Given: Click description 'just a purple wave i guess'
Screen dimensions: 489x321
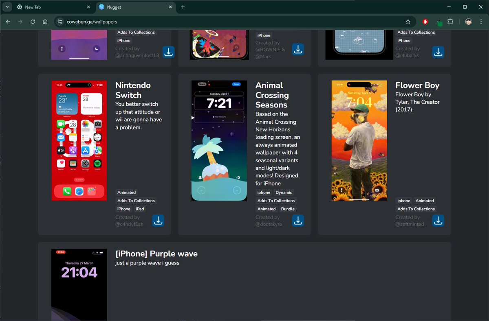Looking at the screenshot, I should [148, 263].
